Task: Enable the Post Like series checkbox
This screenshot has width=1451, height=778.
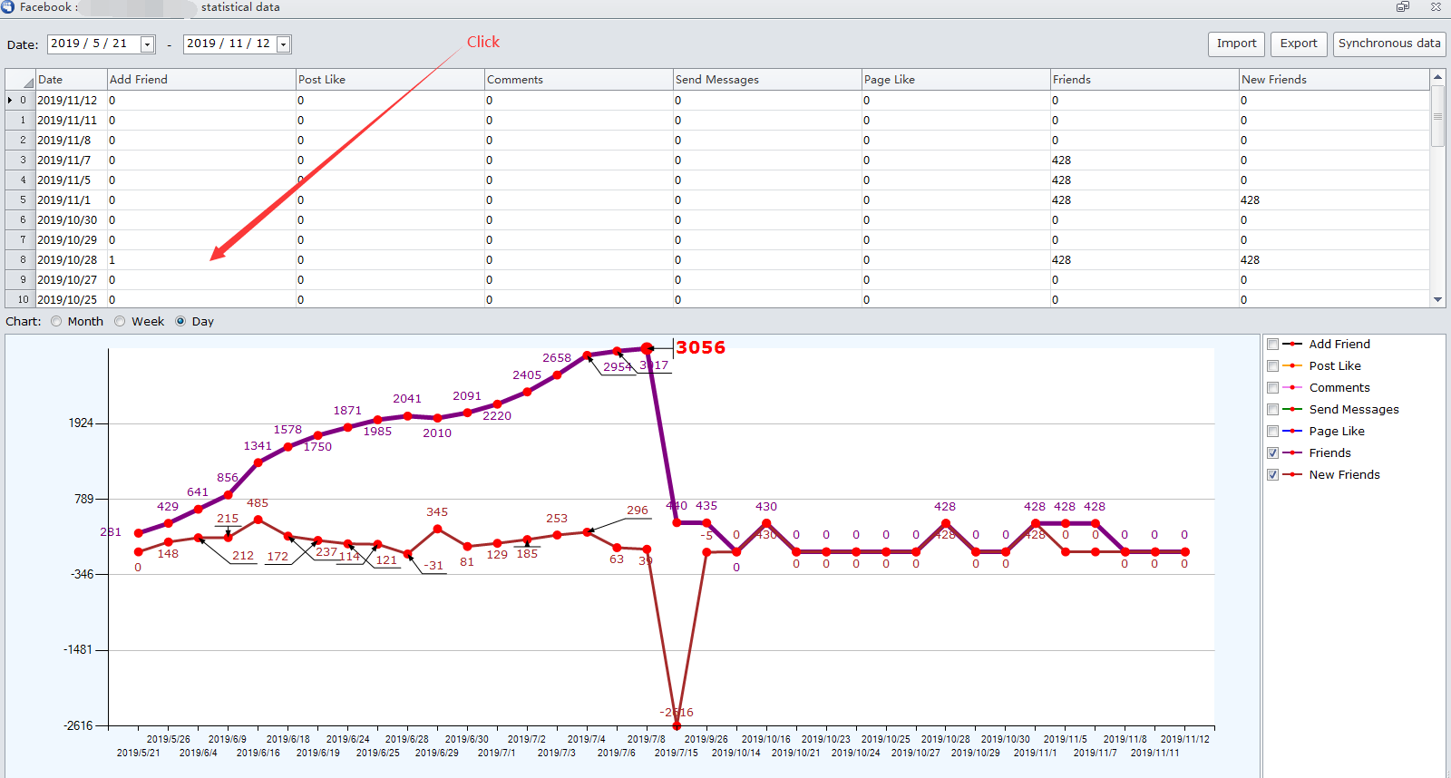Action: click(x=1272, y=366)
